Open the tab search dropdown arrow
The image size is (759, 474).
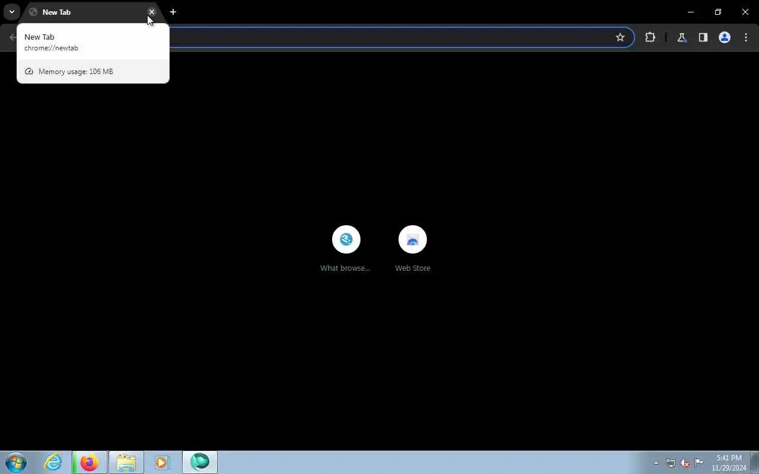point(11,12)
